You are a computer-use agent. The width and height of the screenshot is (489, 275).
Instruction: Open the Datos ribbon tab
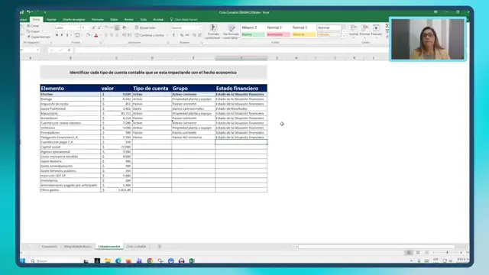coord(114,19)
